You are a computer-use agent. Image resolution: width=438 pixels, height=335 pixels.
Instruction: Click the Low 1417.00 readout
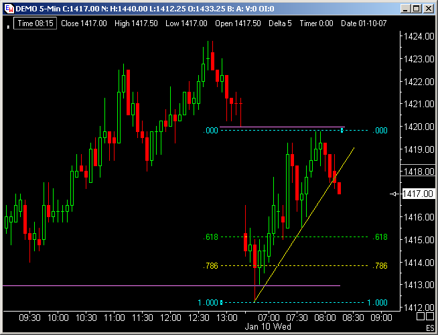click(186, 23)
